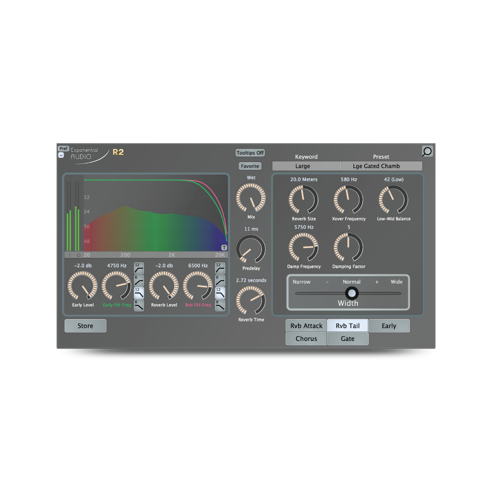Select Early filter 6 dB low-pass shape
Viewport: 492px width, 492px height.
(x=139, y=305)
